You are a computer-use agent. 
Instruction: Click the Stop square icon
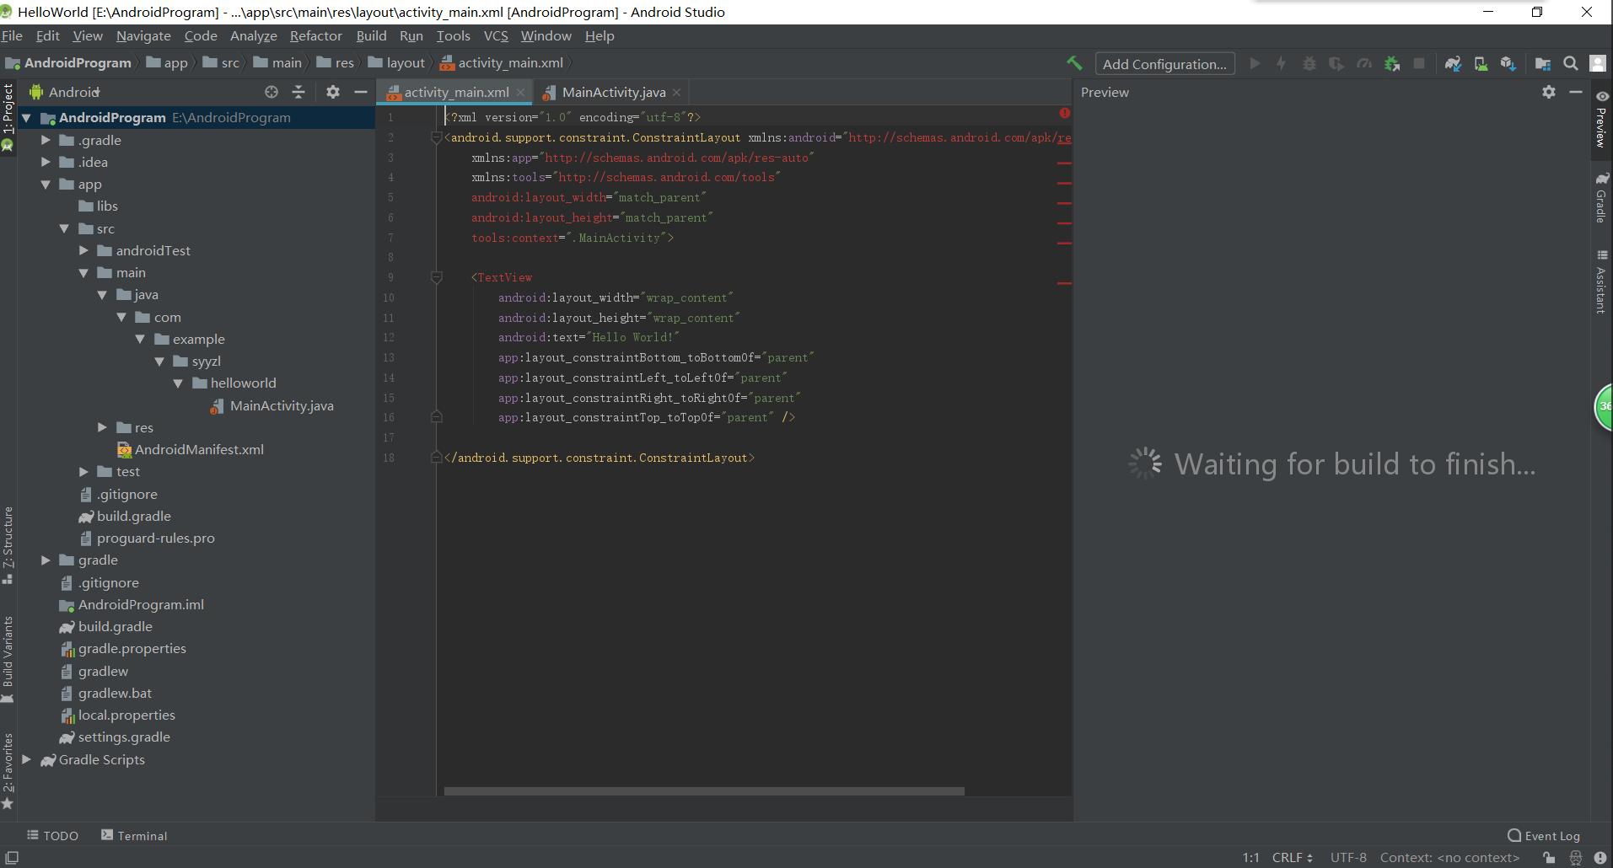coord(1419,63)
